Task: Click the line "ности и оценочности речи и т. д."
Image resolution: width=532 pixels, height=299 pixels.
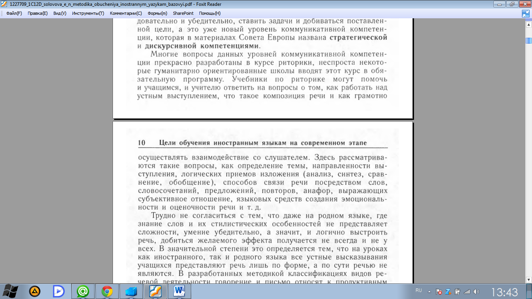Action: [199, 208]
